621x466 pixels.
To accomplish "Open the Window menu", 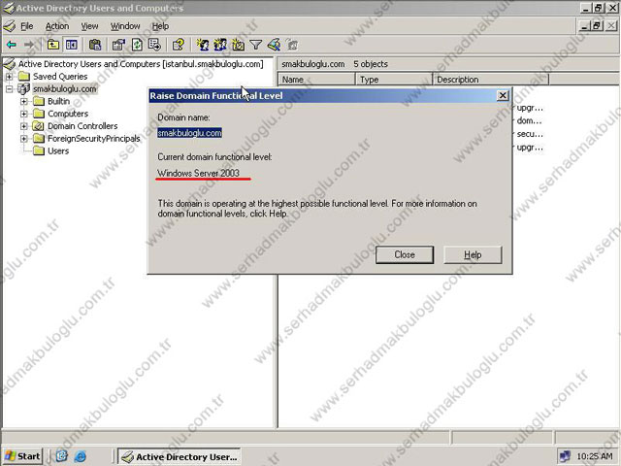I will [x=125, y=26].
